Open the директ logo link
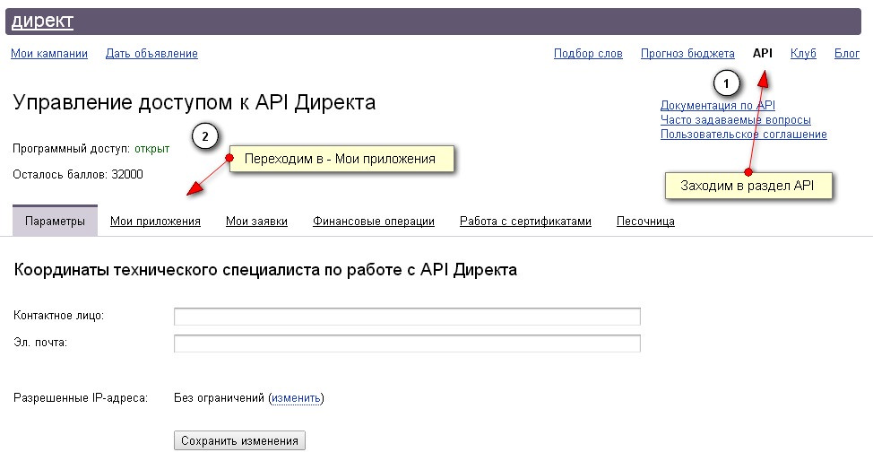Viewport: 873px width, 461px height. click(42, 22)
